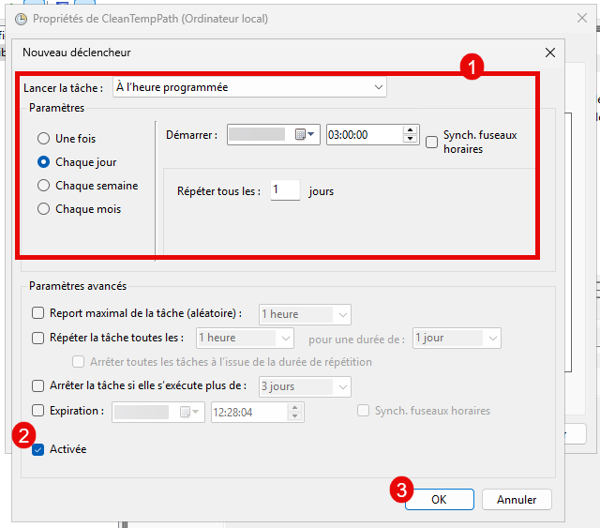The image size is (600, 528).
Task: Choose the Chaque mois radio option
Action: coord(43,209)
